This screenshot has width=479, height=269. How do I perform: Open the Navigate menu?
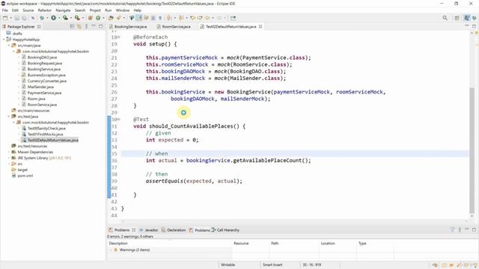63,10
